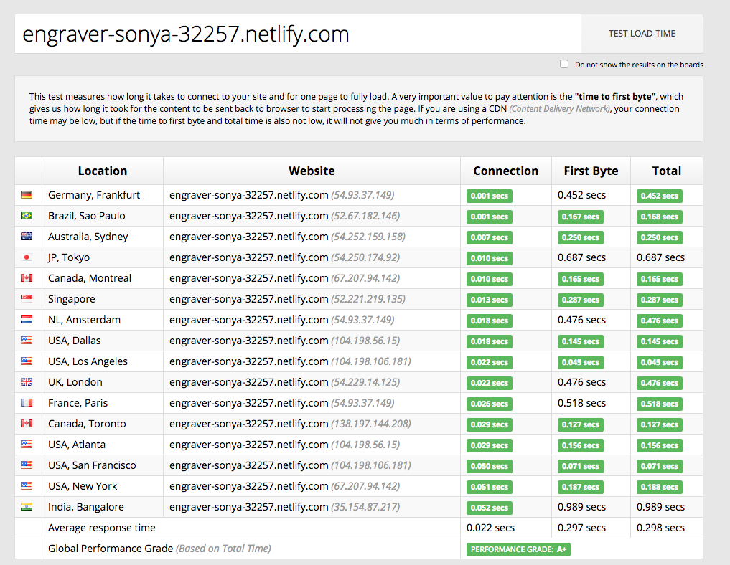The height and width of the screenshot is (565, 730).
Task: Enable 'Do not show results on boards' checkbox
Action: (x=564, y=64)
